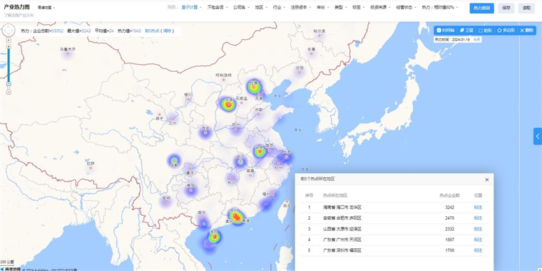The height and width of the screenshot is (271, 542).
Task: Click the 北京 heat spot on map
Action: (254, 87)
